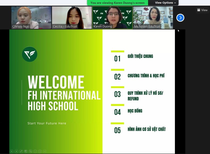Click the number 02 on the agenda

pos(117,77)
